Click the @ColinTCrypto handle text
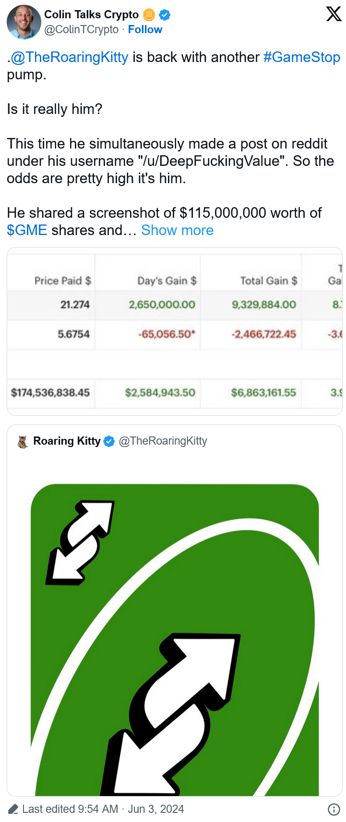 tap(82, 29)
